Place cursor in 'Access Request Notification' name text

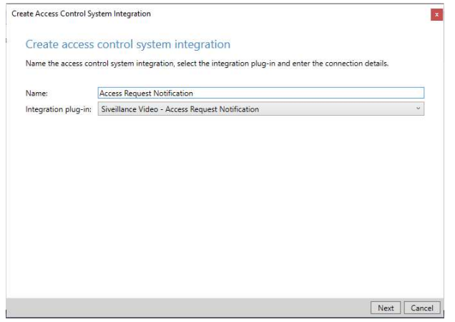(x=146, y=93)
